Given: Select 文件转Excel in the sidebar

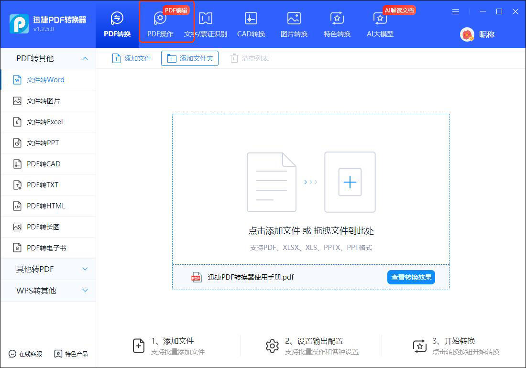Looking at the screenshot, I should point(48,122).
